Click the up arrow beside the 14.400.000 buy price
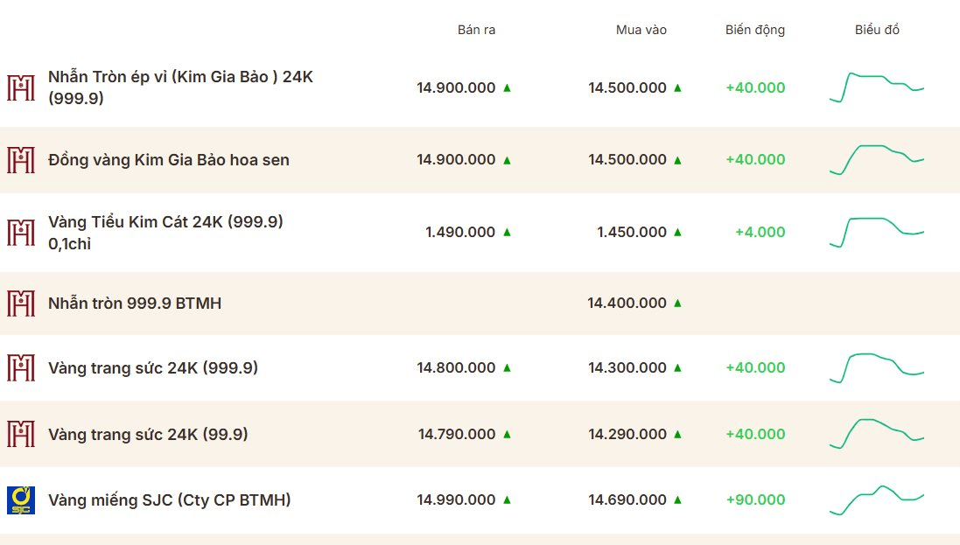The image size is (960, 545). point(677,303)
